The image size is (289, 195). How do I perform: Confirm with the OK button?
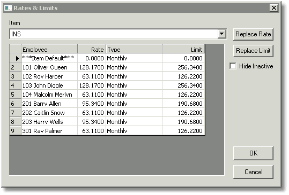(253, 153)
